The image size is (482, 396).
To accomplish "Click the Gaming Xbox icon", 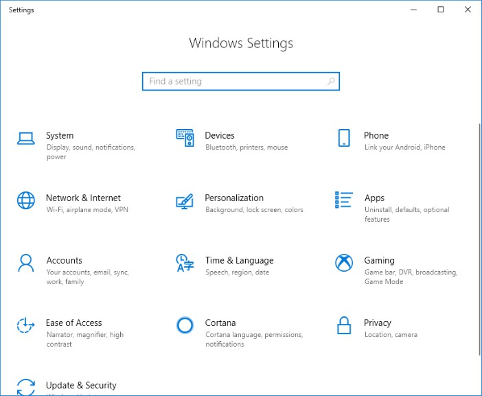I will coord(344,263).
